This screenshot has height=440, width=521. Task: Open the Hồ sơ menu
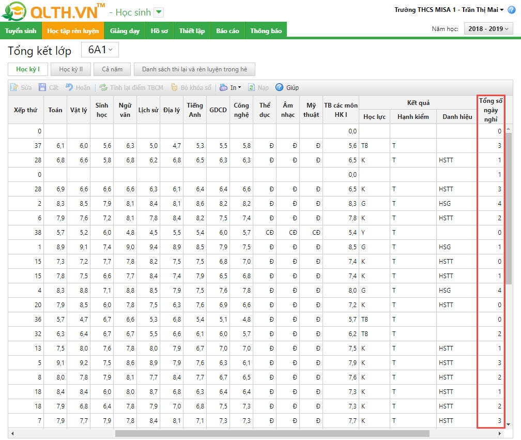(159, 31)
